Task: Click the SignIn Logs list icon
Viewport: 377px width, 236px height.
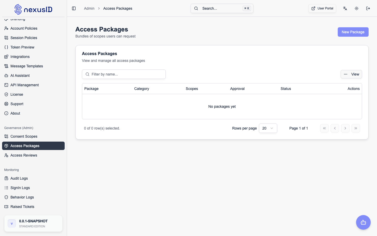Action: 6,188
